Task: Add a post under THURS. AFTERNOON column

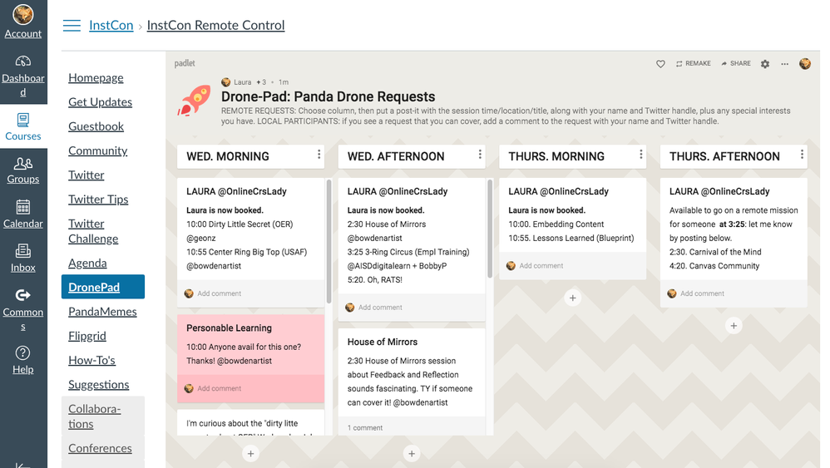Action: point(734,326)
